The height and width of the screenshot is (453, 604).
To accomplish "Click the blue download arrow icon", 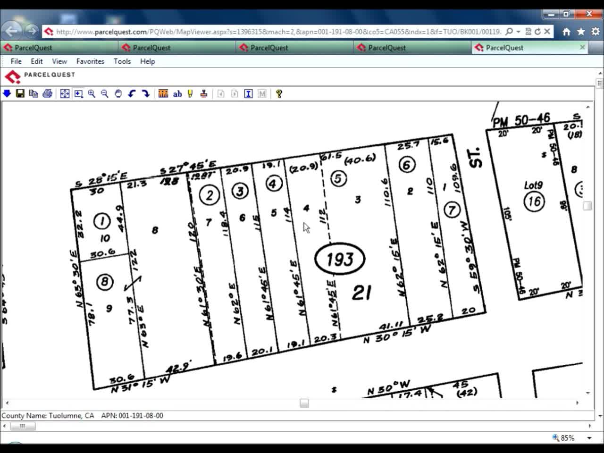I will 7,93.
